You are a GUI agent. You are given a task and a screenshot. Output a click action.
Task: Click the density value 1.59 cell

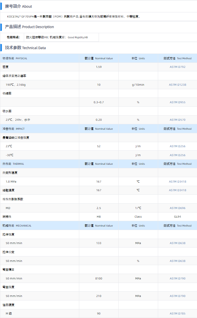[99, 67]
